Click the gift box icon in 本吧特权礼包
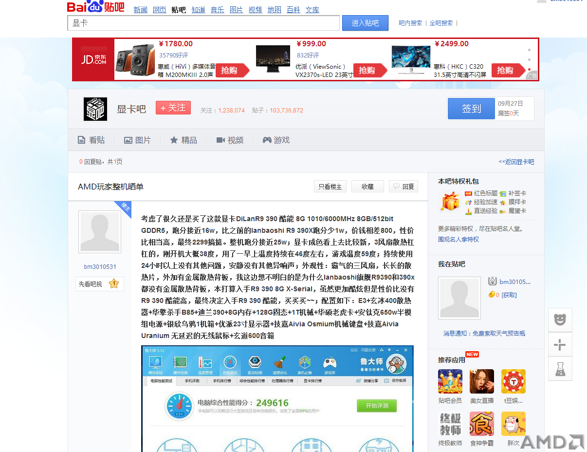The height and width of the screenshot is (452, 587). (x=450, y=202)
